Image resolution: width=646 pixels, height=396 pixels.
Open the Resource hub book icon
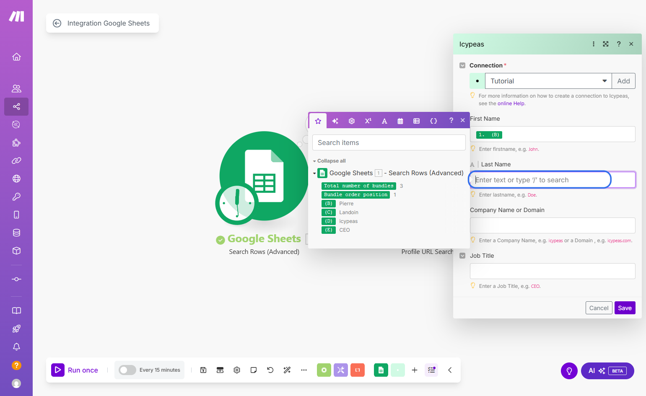(x=16, y=311)
